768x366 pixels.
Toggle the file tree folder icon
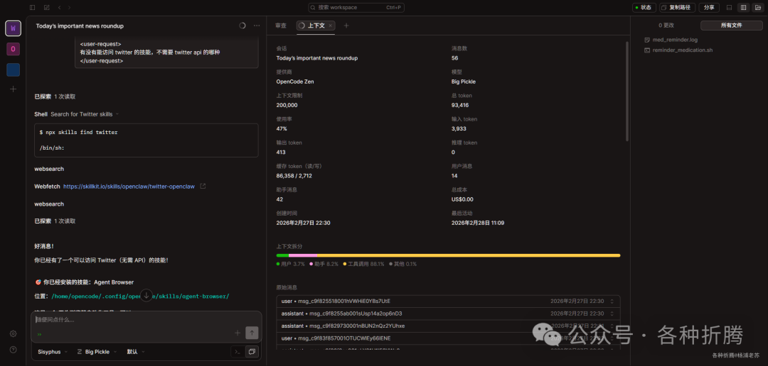758,7
